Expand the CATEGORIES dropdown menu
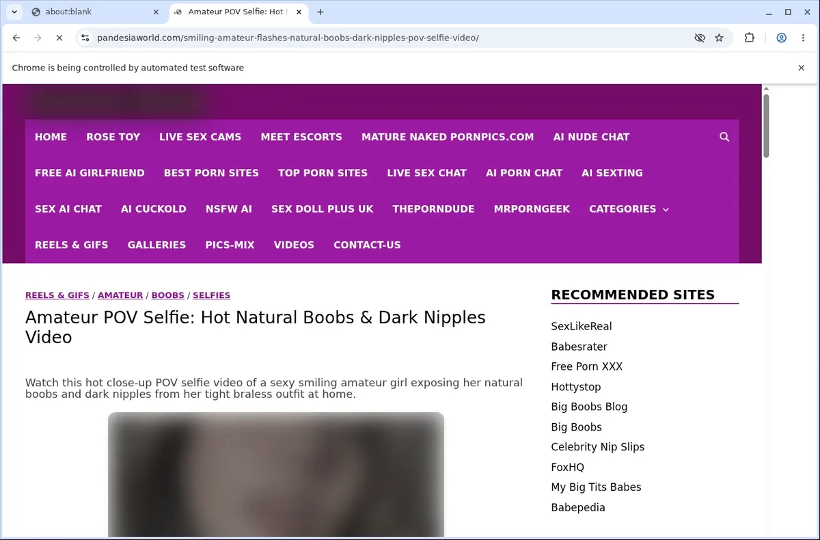The width and height of the screenshot is (820, 540). coord(629,209)
